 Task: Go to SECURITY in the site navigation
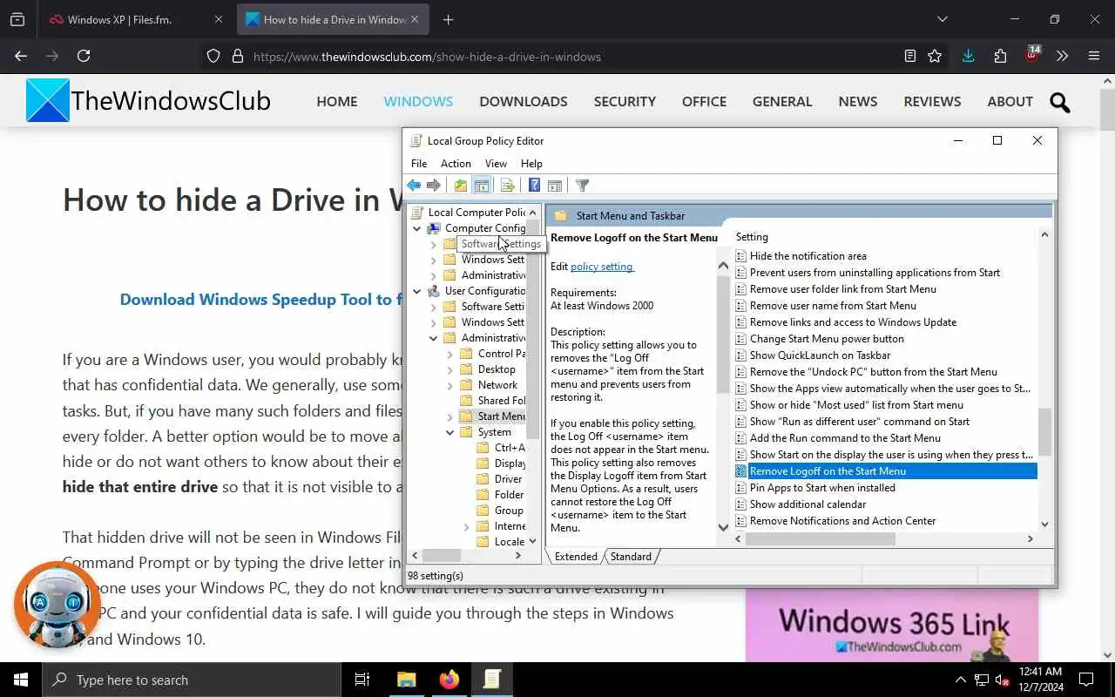(x=625, y=101)
